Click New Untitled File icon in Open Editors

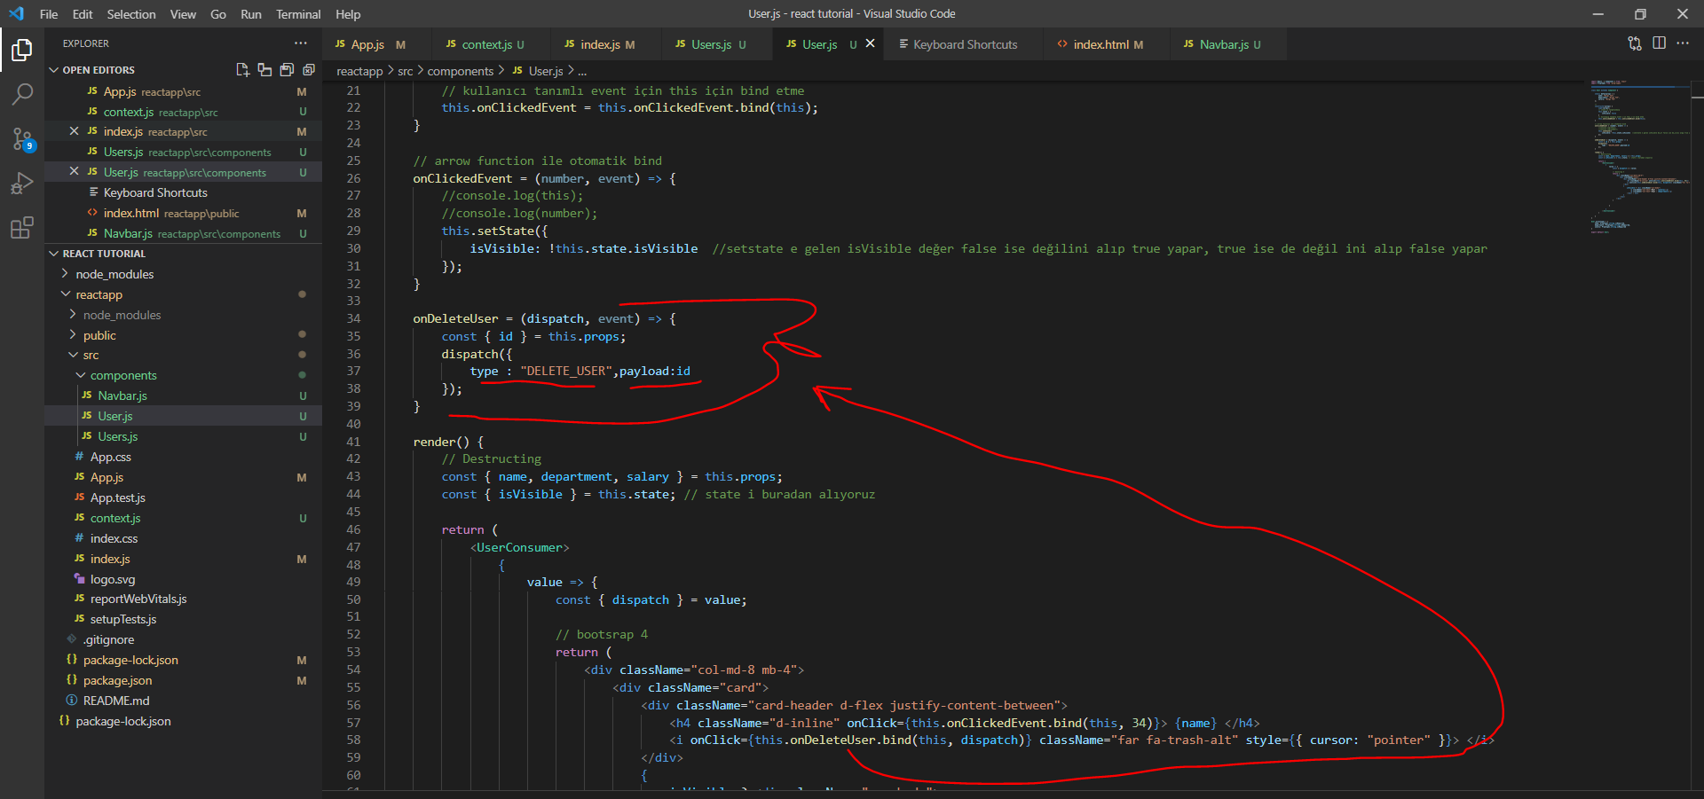click(x=242, y=70)
